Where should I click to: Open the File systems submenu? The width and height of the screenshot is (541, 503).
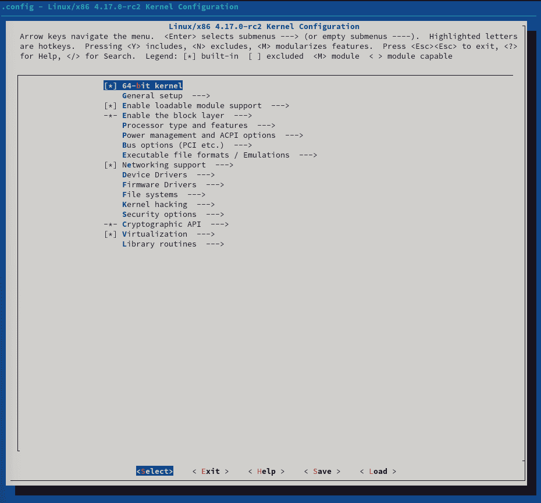150,195
